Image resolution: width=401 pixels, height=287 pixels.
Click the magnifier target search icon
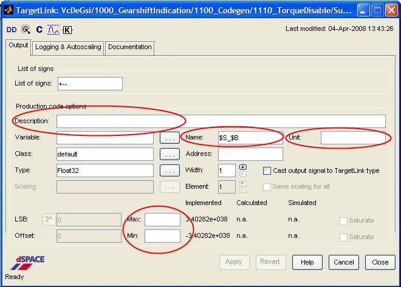coord(26,29)
